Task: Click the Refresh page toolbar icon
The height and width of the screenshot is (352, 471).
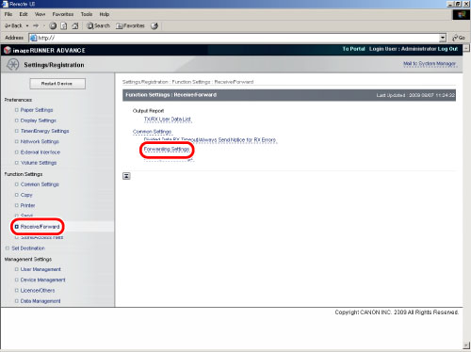Action: (64, 25)
